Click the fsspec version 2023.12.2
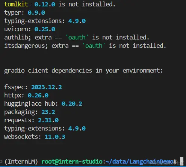The height and width of the screenshot is (167, 186). [x=47, y=87]
